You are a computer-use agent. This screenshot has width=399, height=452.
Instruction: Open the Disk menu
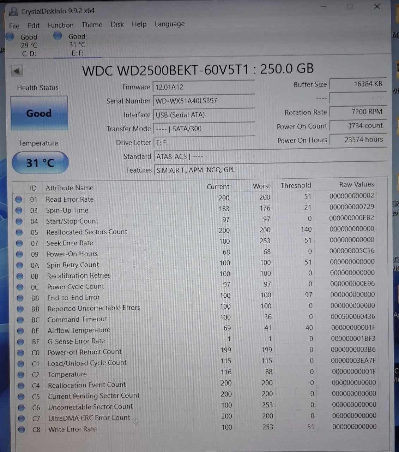click(x=117, y=24)
